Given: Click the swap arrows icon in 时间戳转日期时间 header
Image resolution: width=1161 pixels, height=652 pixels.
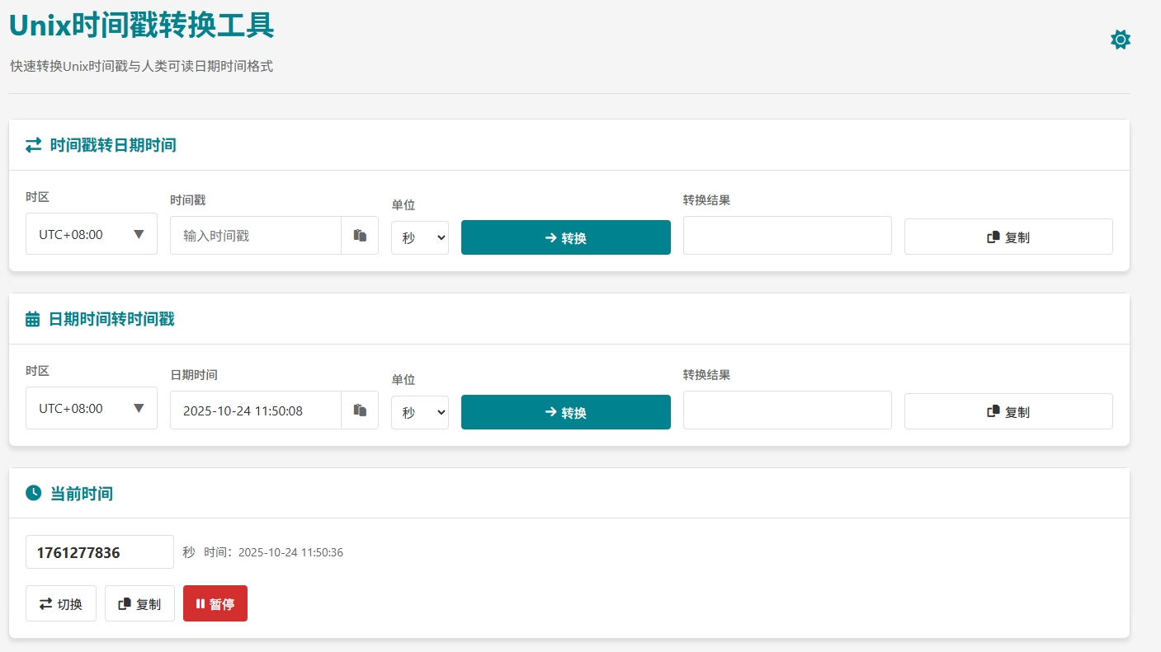Looking at the screenshot, I should pos(33,145).
